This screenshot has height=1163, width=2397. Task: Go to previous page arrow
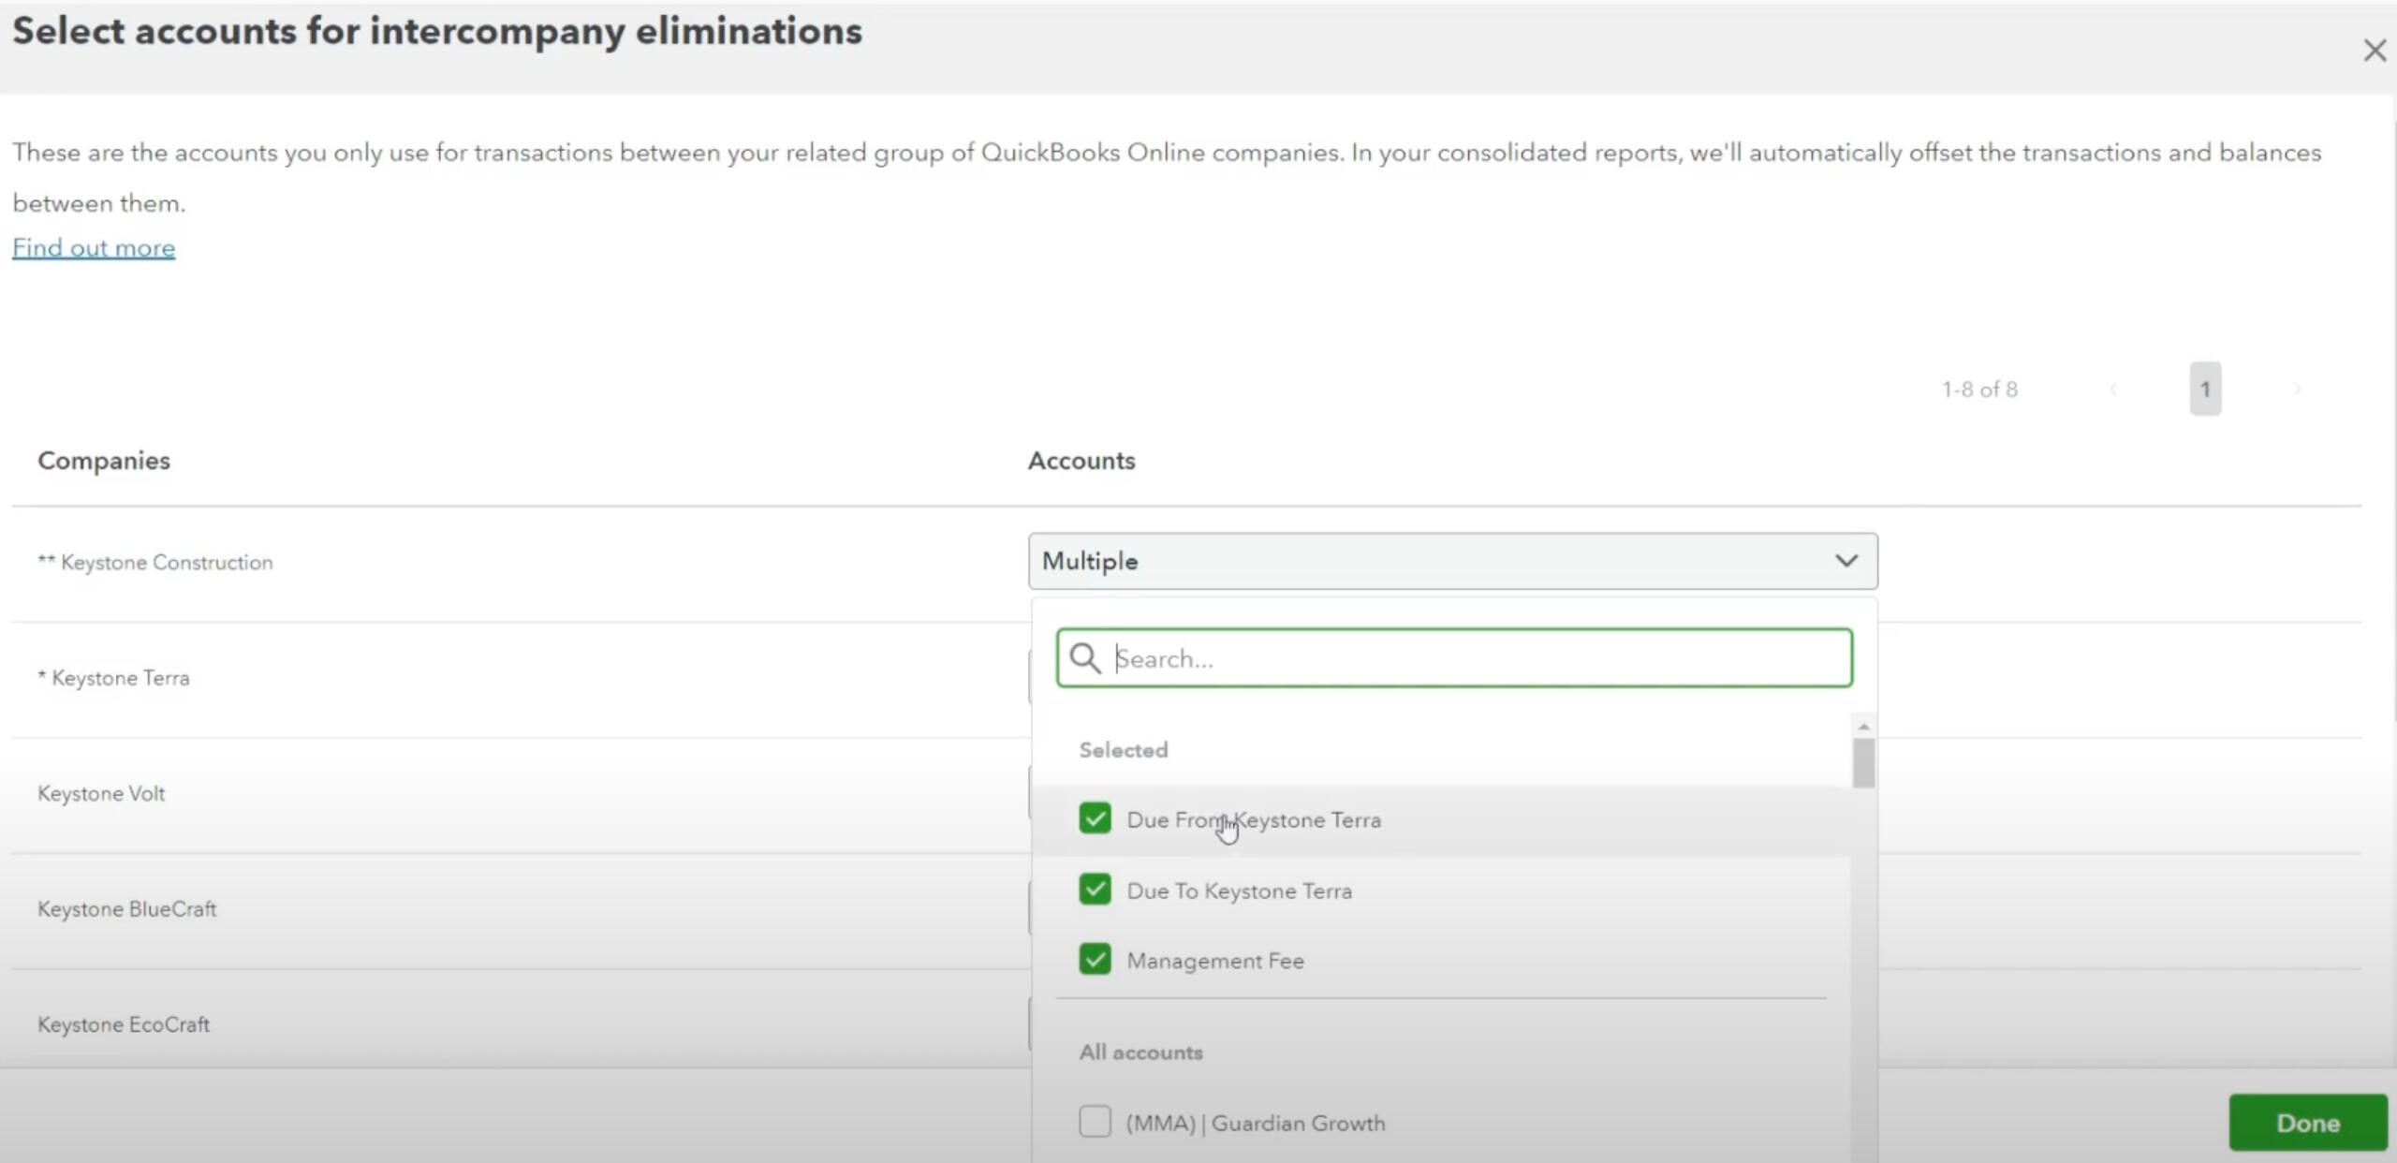pyautogui.click(x=2112, y=390)
